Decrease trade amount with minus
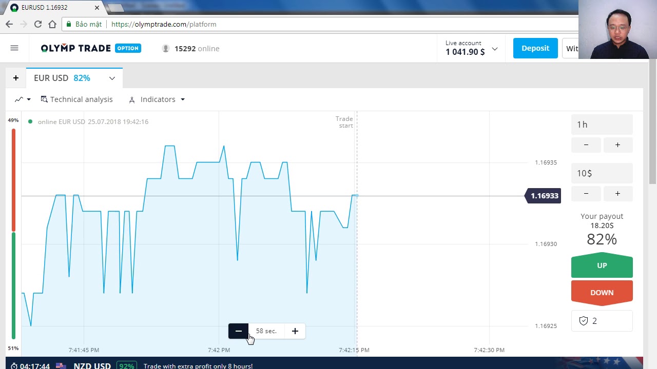Screen dimensions: 657x369 (586, 194)
